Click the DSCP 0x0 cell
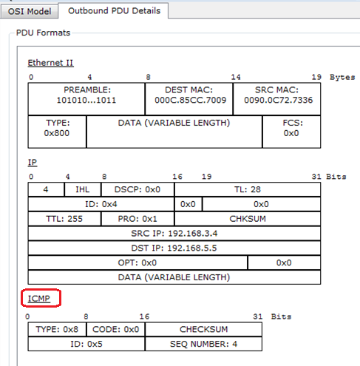The image size is (360, 366). click(x=137, y=189)
